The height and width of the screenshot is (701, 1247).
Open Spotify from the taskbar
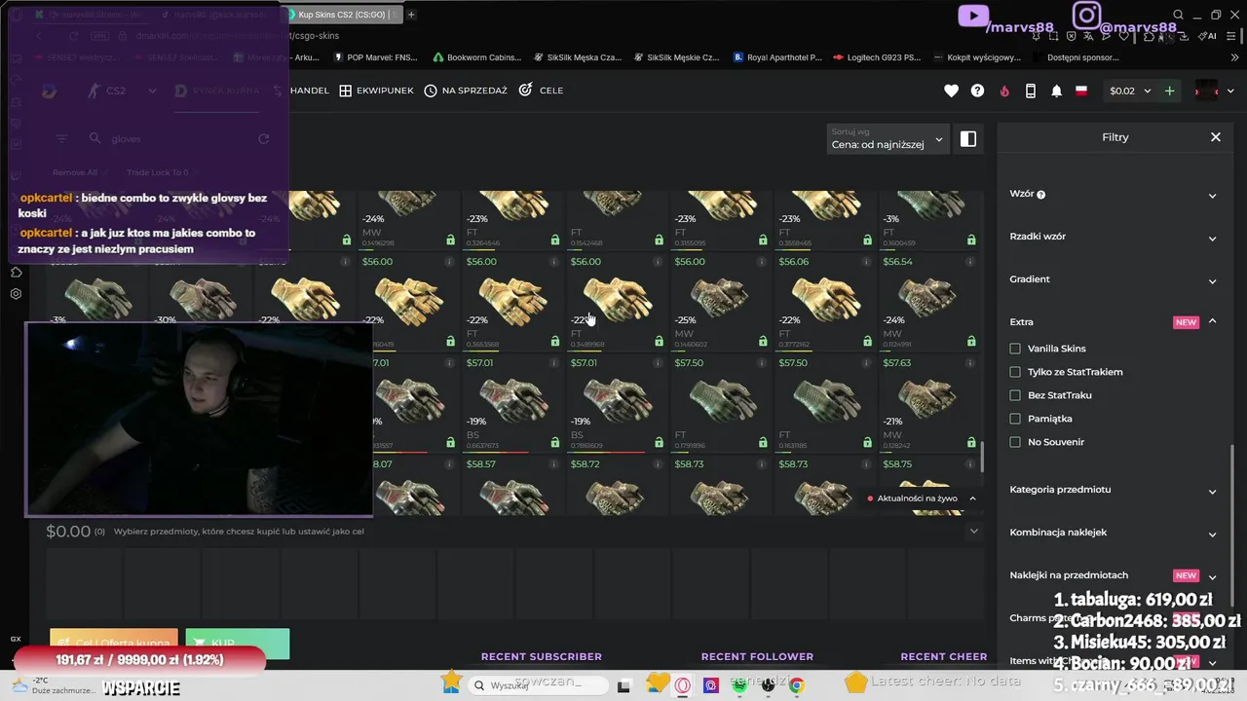(x=739, y=685)
